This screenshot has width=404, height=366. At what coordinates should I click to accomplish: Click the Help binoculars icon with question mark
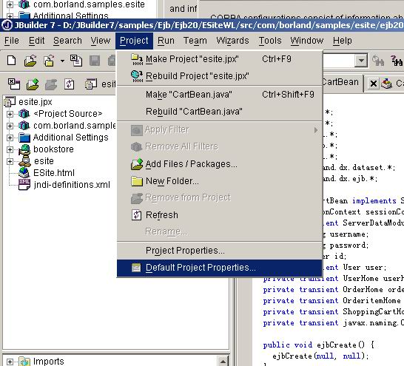(397, 61)
